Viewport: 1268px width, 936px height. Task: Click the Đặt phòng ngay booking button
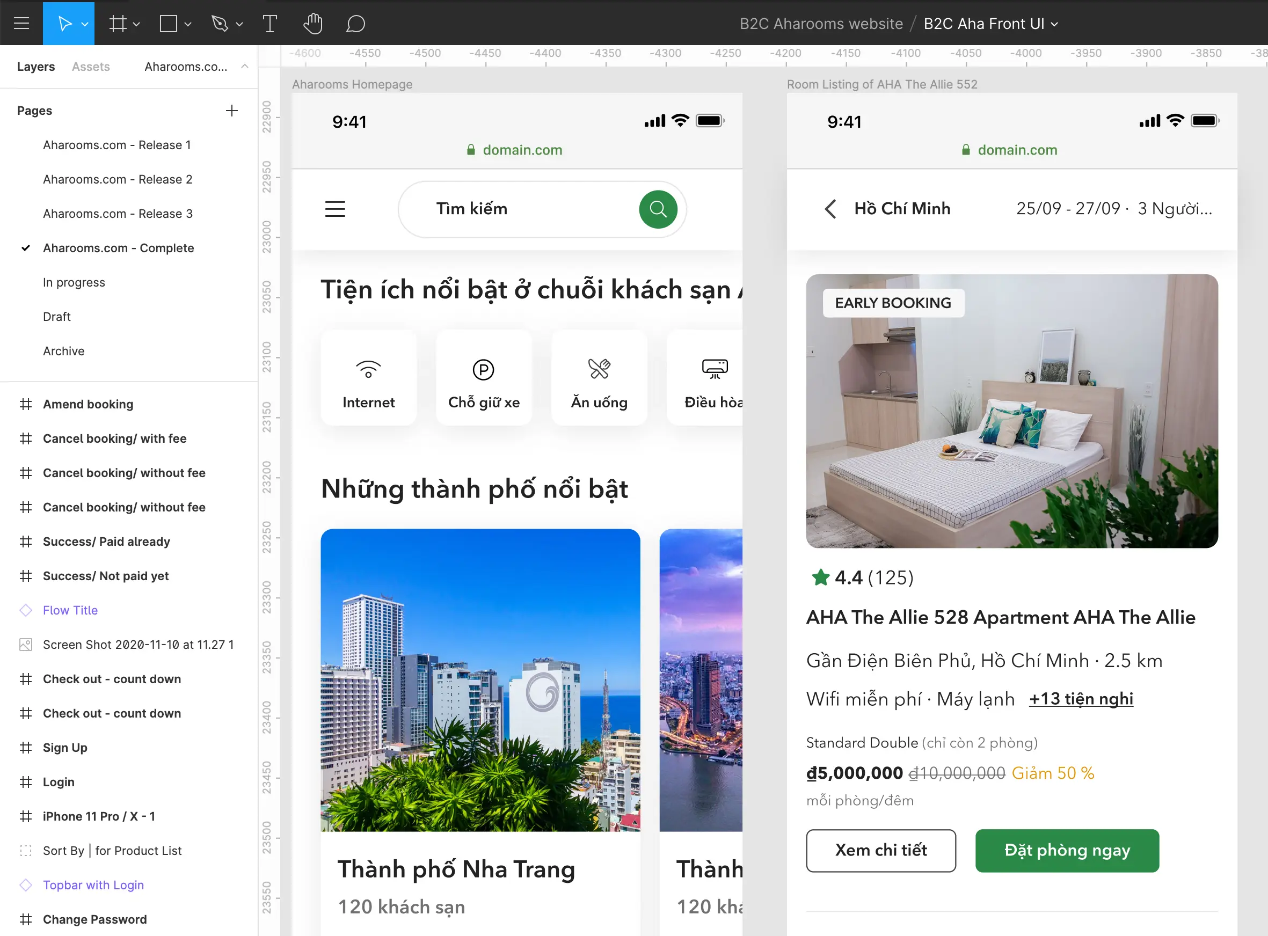pyautogui.click(x=1067, y=851)
